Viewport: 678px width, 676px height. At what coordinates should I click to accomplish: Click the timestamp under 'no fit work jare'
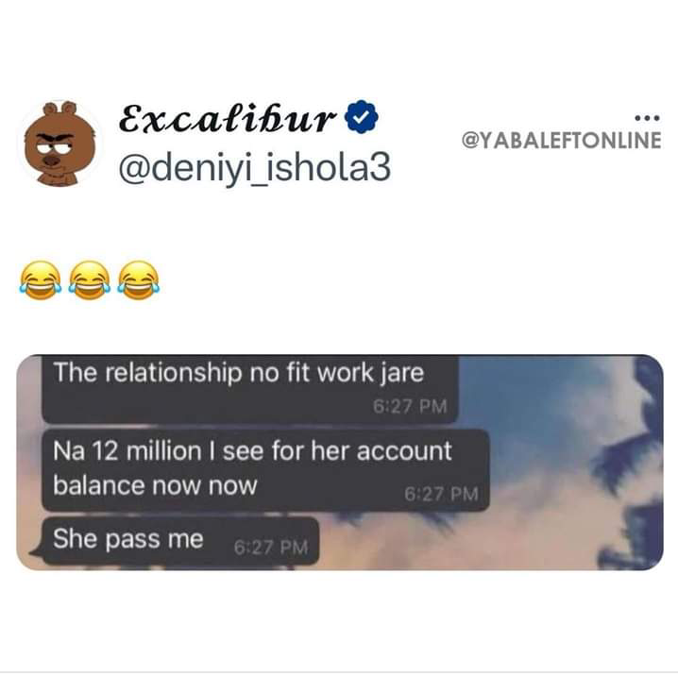410,406
